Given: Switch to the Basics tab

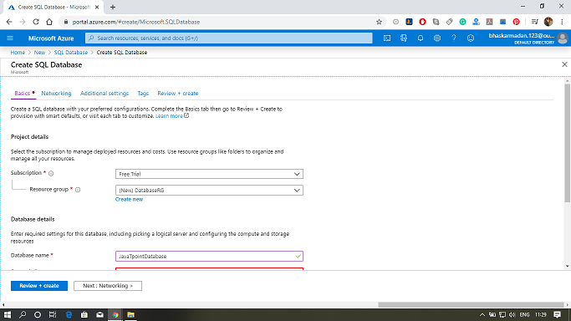Looking at the screenshot, I should click(23, 93).
